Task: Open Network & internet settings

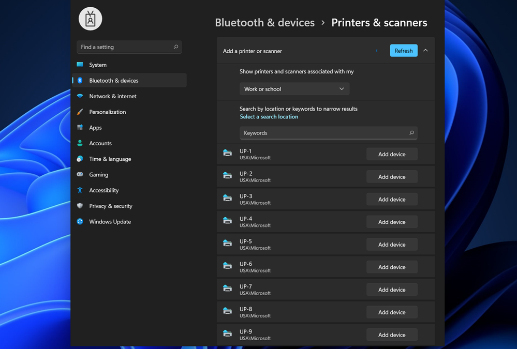Action: point(129,96)
